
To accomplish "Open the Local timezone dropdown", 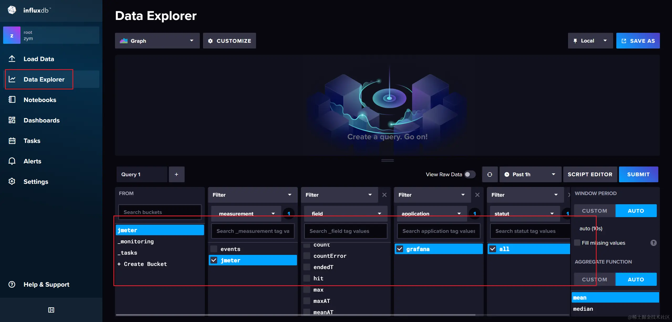I will tap(590, 41).
